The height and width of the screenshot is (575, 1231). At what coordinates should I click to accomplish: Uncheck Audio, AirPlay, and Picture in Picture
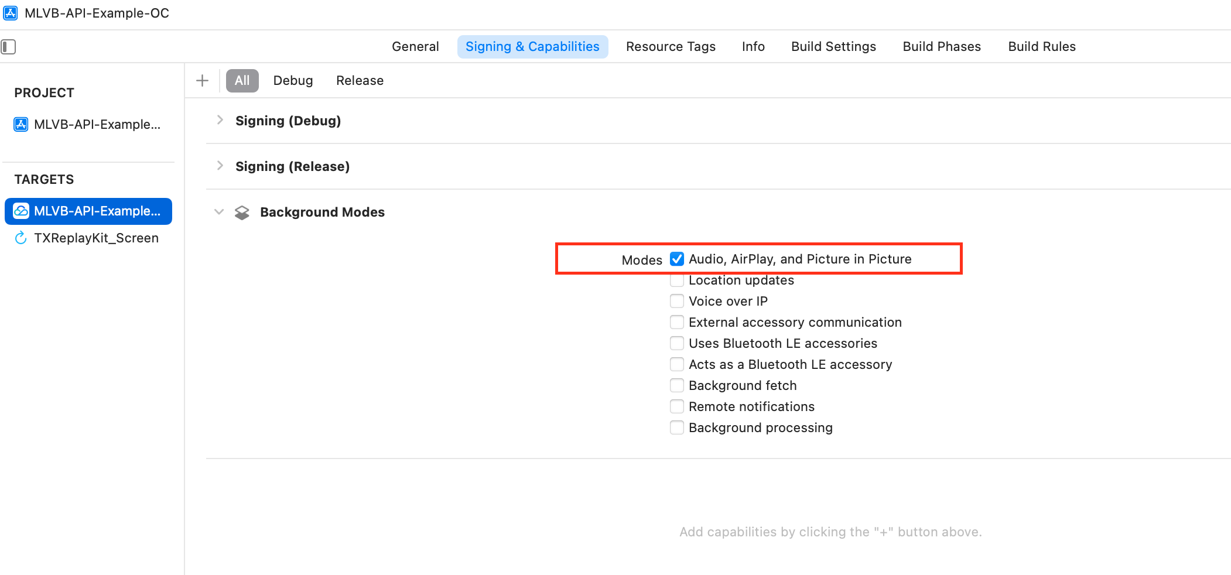[x=677, y=259]
